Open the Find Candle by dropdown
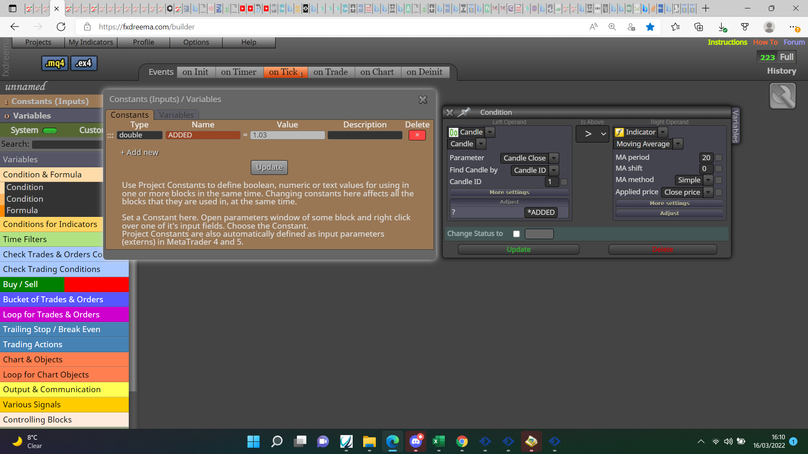Viewport: 808px width, 454px height. click(554, 170)
